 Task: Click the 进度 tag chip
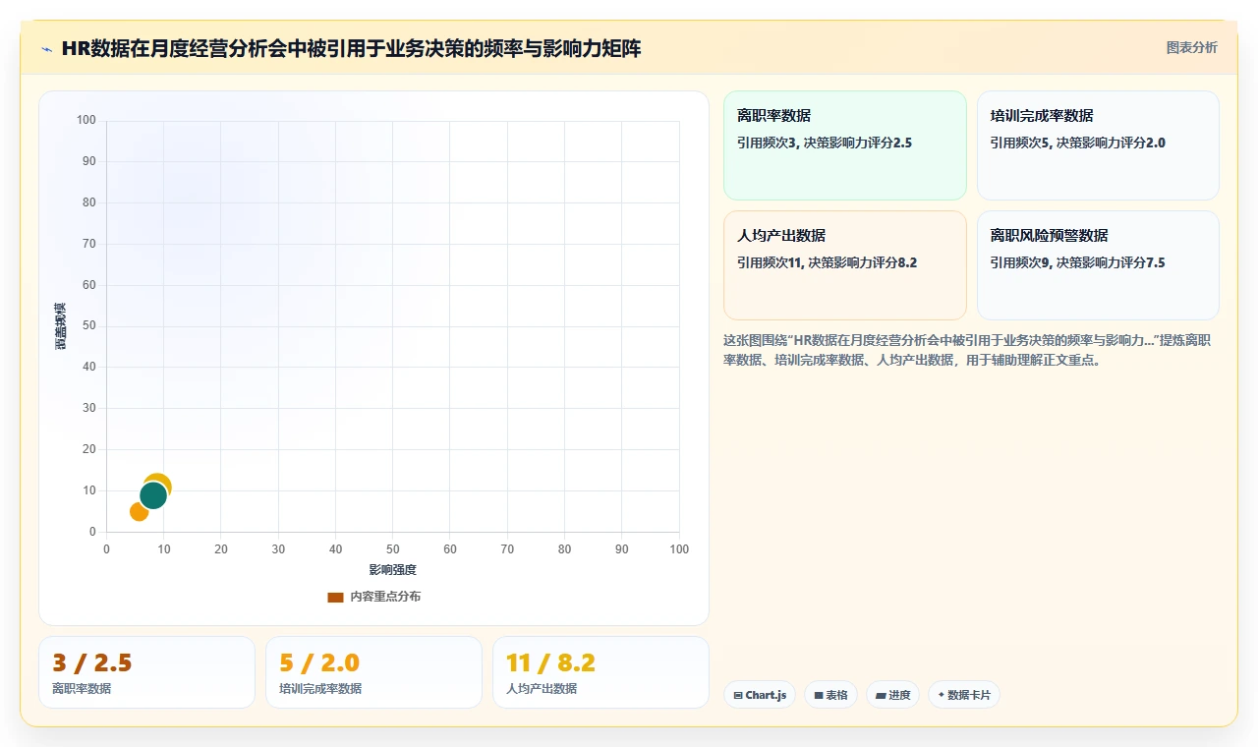pos(892,695)
